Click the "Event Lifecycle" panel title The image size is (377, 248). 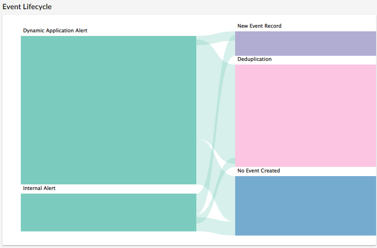27,7
